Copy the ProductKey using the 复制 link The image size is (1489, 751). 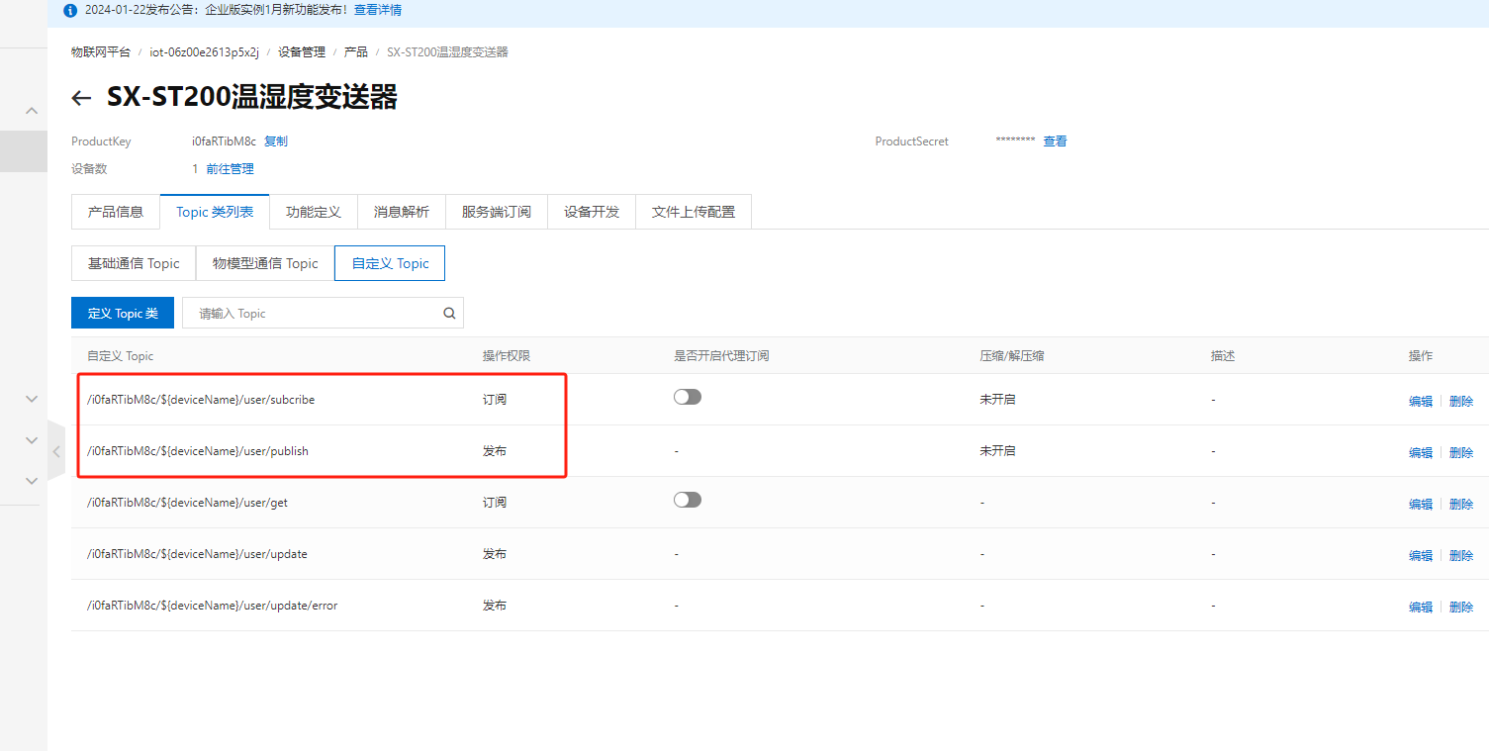point(276,141)
